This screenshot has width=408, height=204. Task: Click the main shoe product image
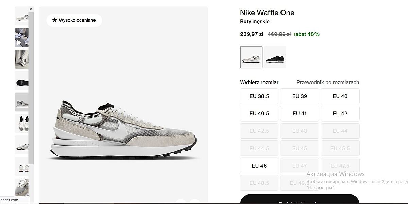[x=123, y=129]
